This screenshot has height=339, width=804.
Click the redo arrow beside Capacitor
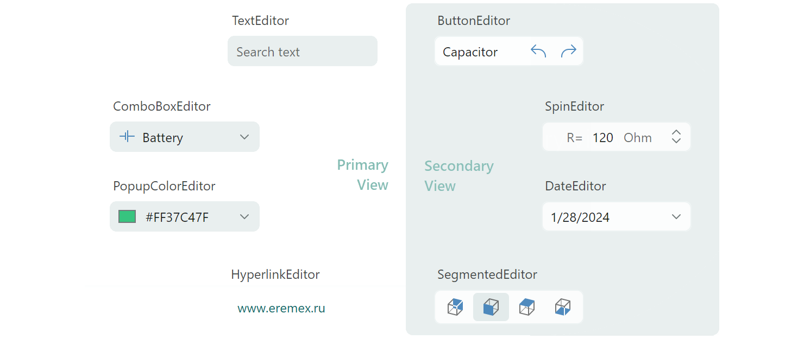point(568,52)
